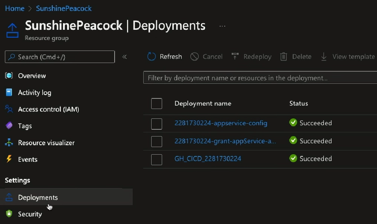This screenshot has width=377, height=224.
Task: Open Activity log in the left menu
Action: [35, 93]
